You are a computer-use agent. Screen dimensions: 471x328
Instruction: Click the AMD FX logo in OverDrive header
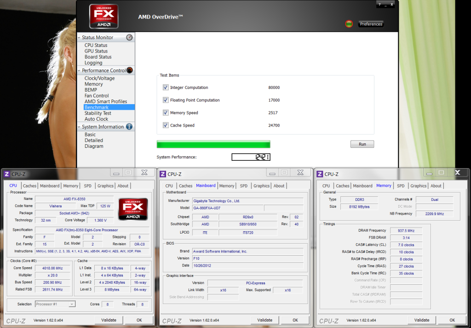pyautogui.click(x=103, y=17)
